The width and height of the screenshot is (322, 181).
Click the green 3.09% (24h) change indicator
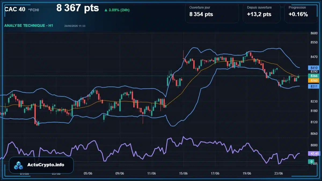tap(117, 10)
